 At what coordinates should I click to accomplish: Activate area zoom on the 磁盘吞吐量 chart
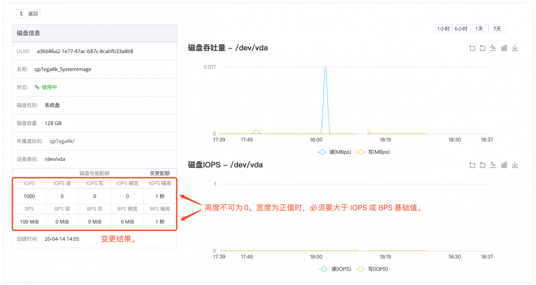pyautogui.click(x=472, y=48)
